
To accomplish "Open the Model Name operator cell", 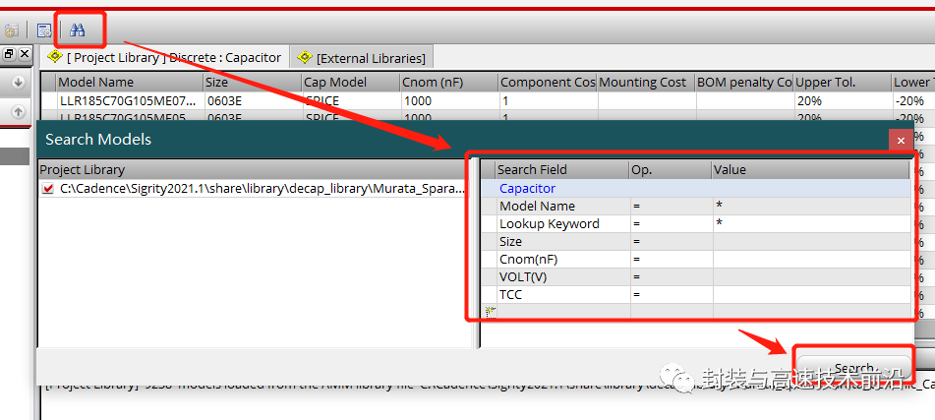I will click(x=671, y=207).
